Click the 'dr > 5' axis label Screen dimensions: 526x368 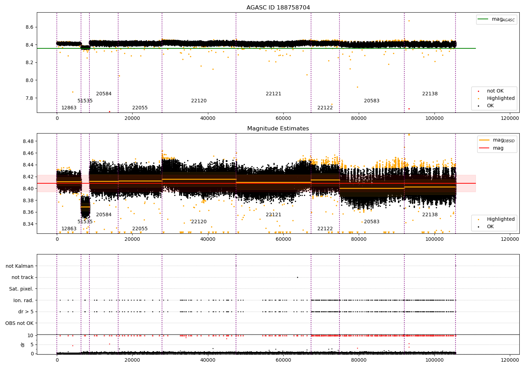click(26, 312)
